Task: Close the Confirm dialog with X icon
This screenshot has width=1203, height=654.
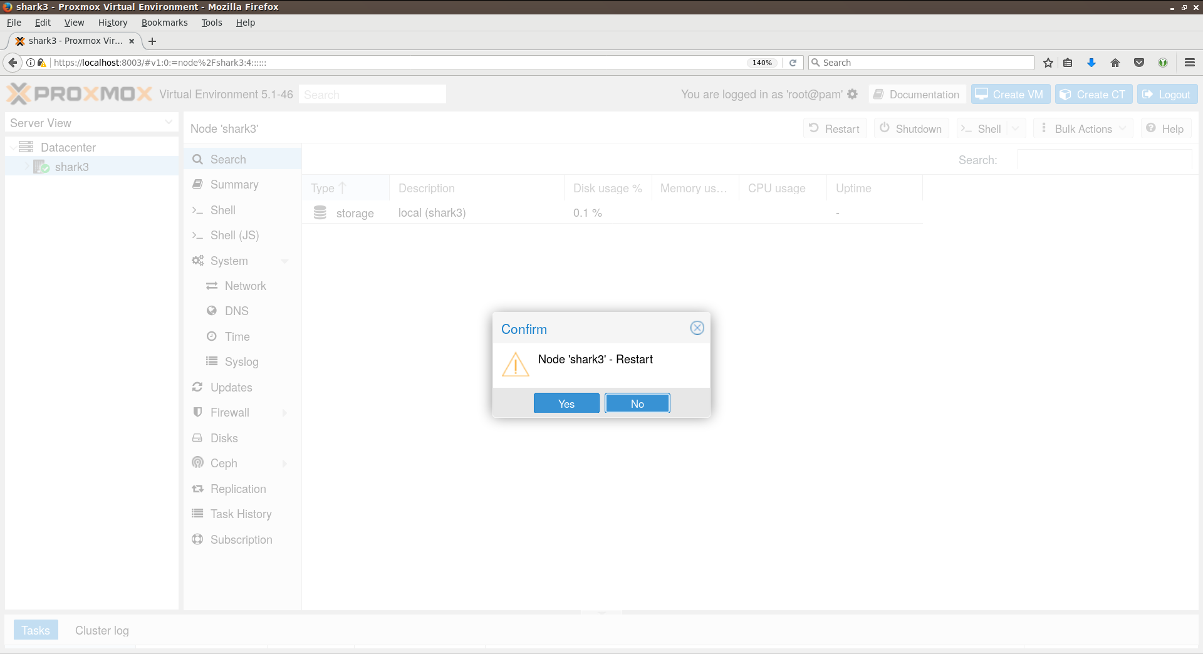Action: (697, 328)
